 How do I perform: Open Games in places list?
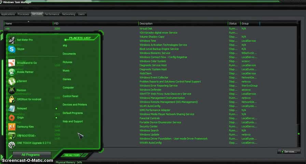[67, 79]
